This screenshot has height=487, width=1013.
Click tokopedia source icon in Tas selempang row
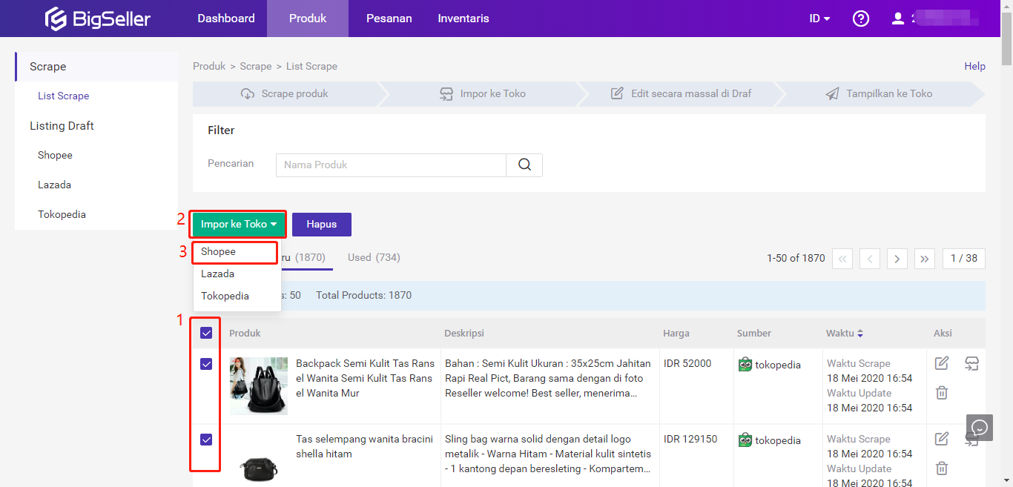(745, 440)
